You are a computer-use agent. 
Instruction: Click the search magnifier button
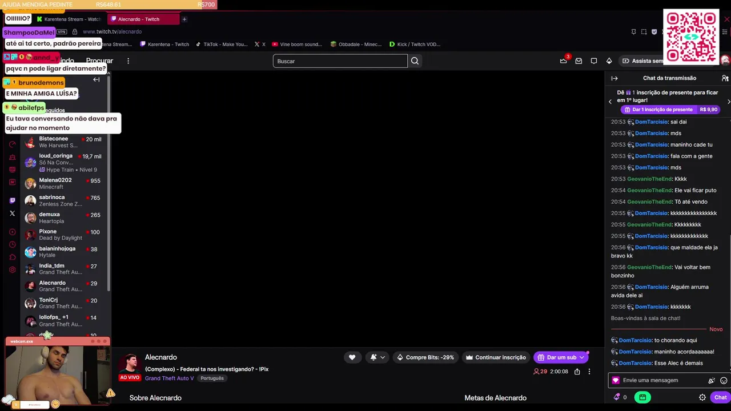415,61
